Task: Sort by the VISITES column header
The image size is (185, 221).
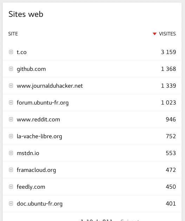Action: (x=167, y=34)
